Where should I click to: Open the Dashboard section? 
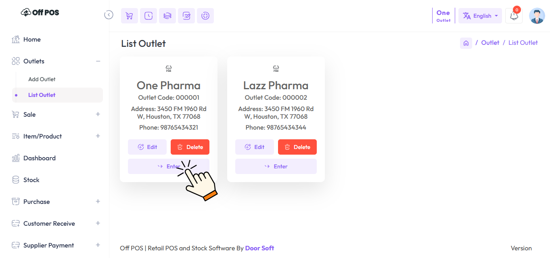coord(40,158)
